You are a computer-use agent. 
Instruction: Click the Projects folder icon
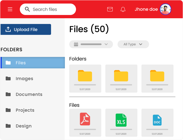8,110
